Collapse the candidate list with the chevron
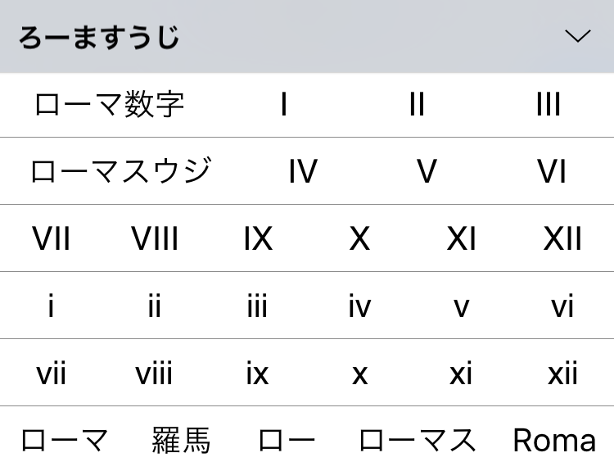The image size is (614, 471). [578, 36]
